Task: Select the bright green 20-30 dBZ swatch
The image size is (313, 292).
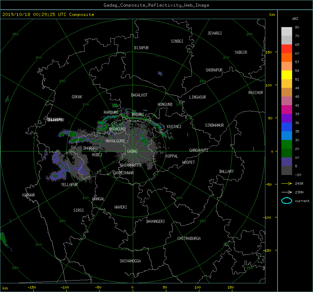Action: tap(287, 144)
